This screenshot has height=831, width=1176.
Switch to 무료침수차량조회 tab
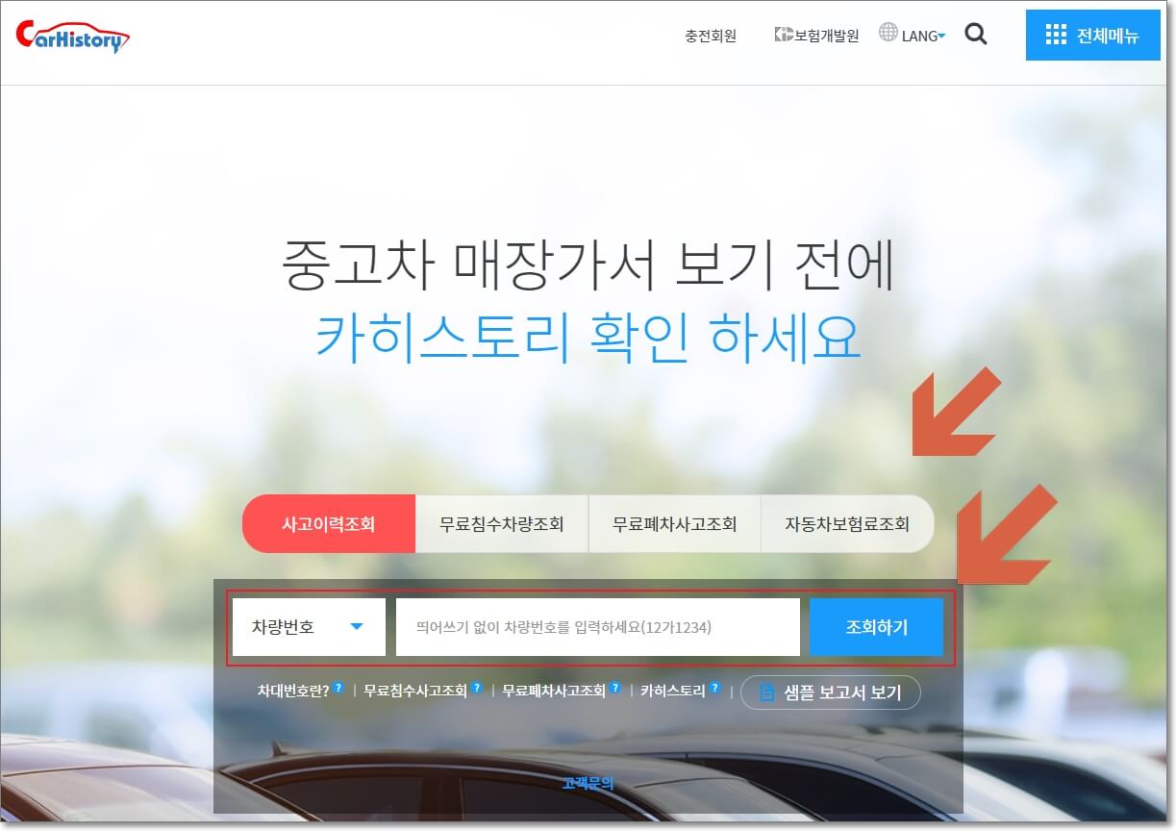tap(502, 524)
